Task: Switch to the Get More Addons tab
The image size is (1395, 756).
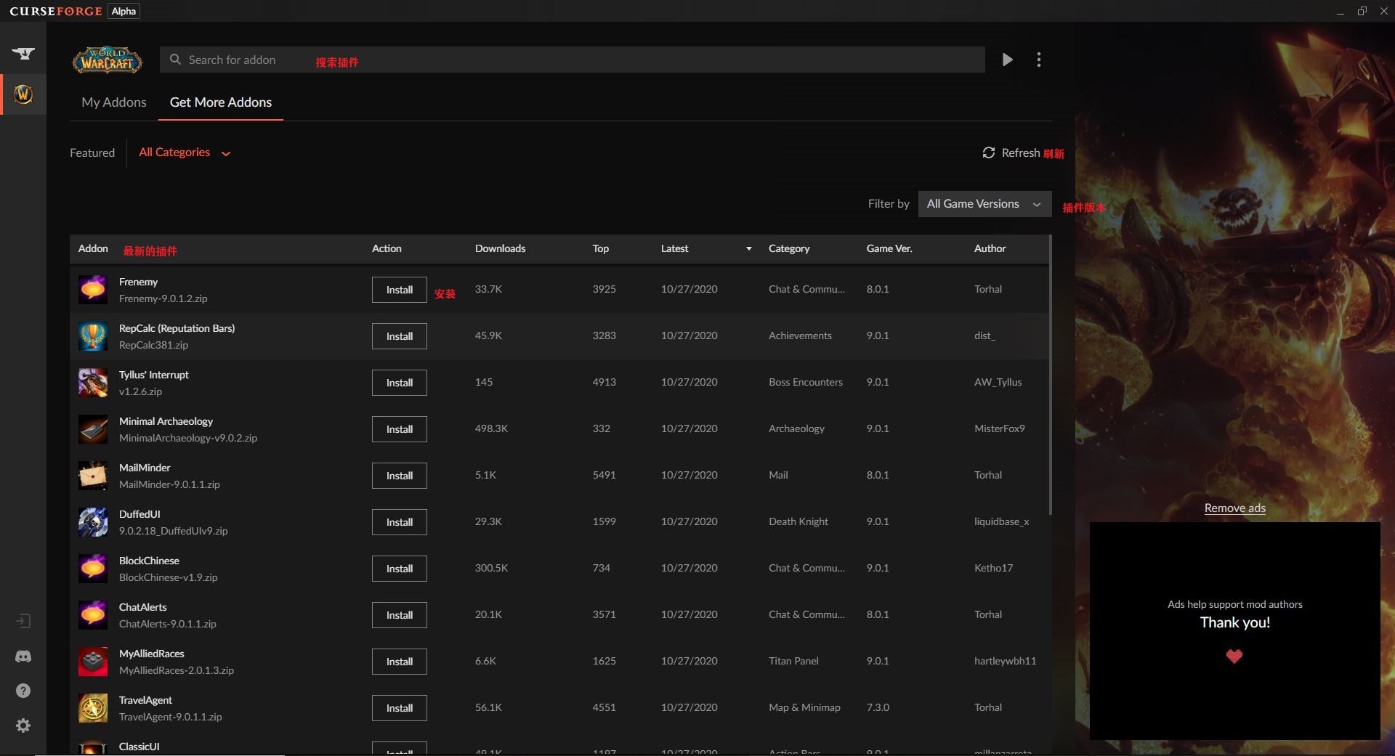Action: pos(221,102)
